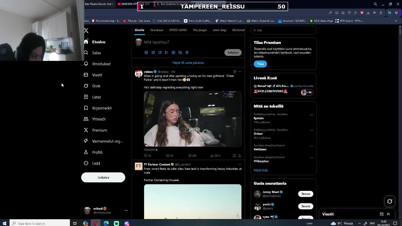Screen dimensions: 402x226
Task: Open KICK Status Page bookmark
Action: pyautogui.click(x=321, y=21)
